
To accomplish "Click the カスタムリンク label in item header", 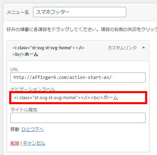I will (122, 48).
